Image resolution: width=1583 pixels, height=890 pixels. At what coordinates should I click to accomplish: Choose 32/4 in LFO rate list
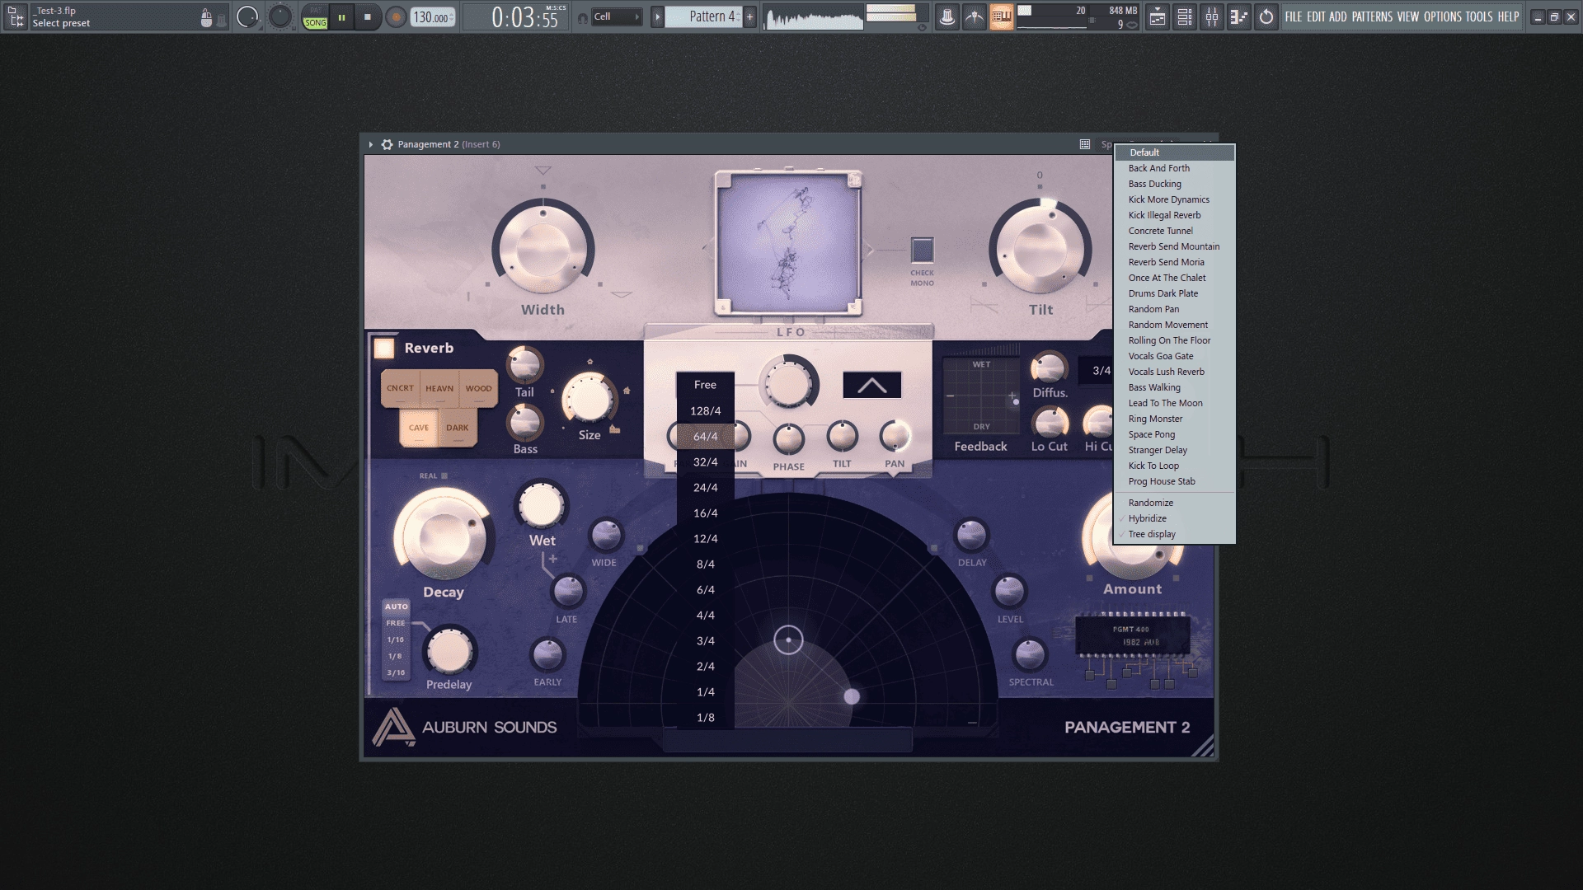[x=705, y=461]
